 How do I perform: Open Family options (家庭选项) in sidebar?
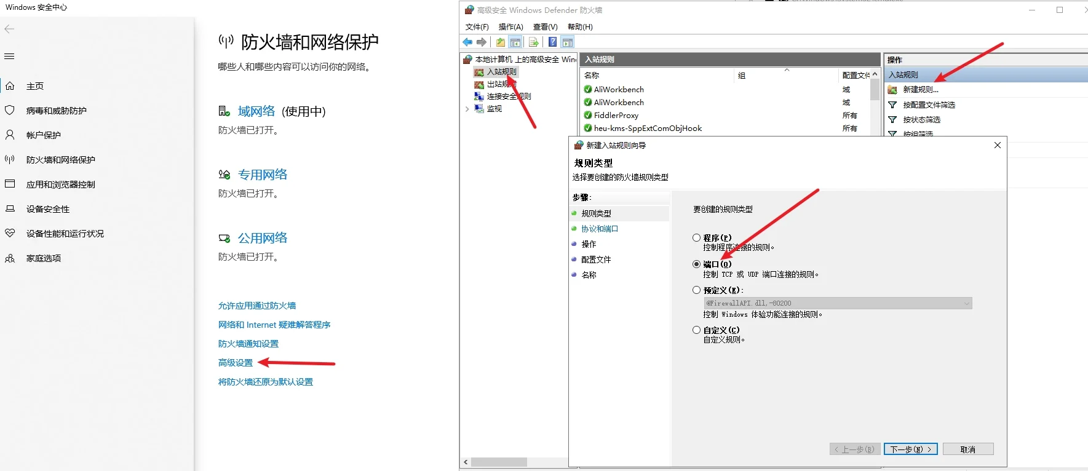pyautogui.click(x=43, y=258)
